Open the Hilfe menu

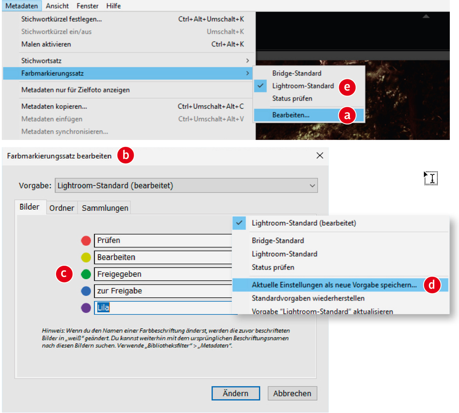tap(113, 6)
